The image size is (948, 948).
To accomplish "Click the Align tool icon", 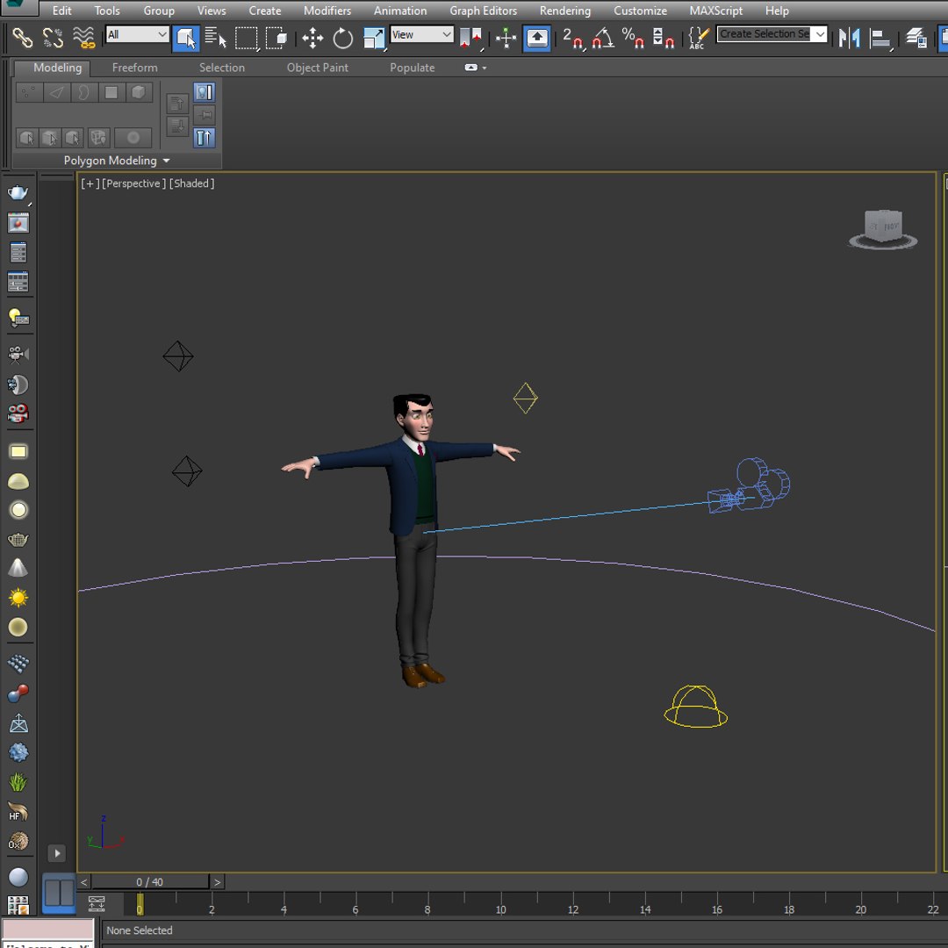I will click(880, 39).
